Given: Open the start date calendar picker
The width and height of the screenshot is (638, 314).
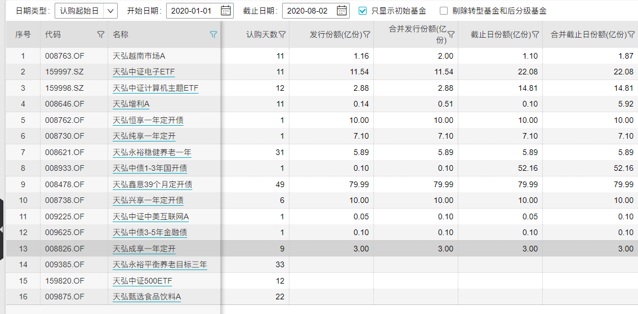Looking at the screenshot, I should [x=225, y=11].
